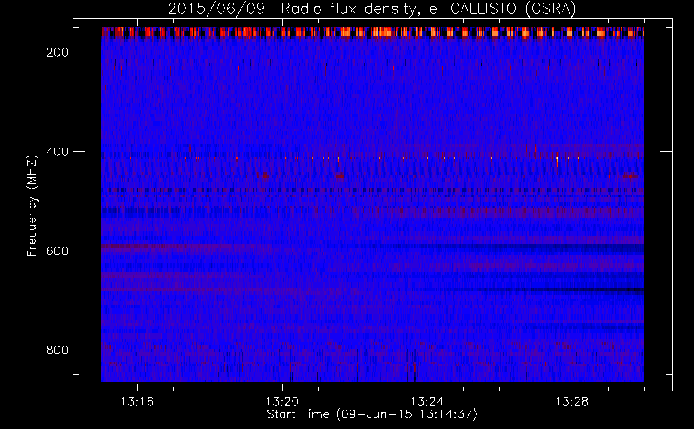The image size is (694, 429).
Task: Click the 400 frequency tick label
Action: (x=57, y=152)
